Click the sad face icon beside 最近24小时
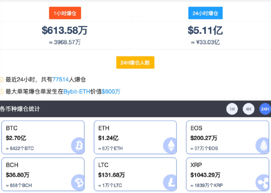This screenshot has height=193, width=271. (1, 80)
